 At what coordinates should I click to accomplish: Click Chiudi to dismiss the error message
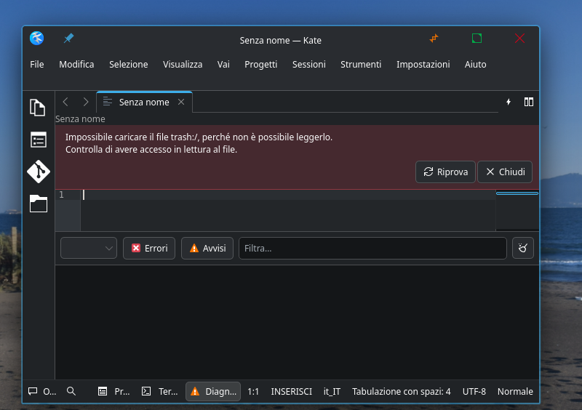click(505, 172)
